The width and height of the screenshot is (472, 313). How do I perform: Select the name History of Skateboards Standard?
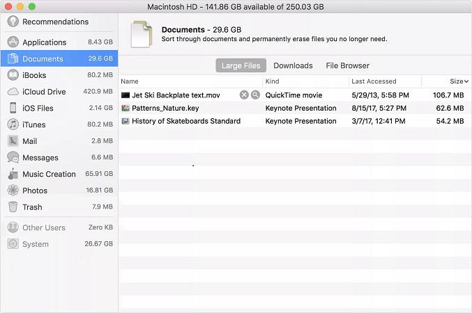[186, 121]
